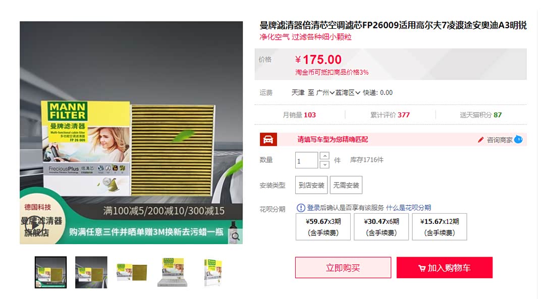Select 到店安装 installation option
Image resolution: width=545 pixels, height=299 pixels.
click(x=311, y=185)
